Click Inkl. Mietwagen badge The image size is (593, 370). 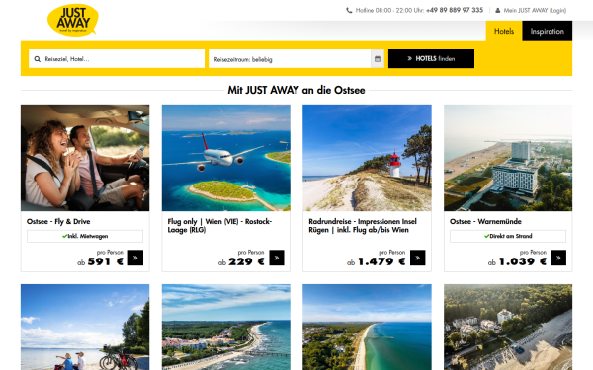85,236
